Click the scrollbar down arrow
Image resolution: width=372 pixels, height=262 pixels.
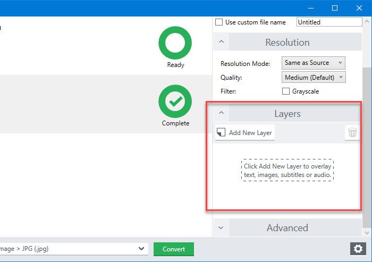[367, 233]
